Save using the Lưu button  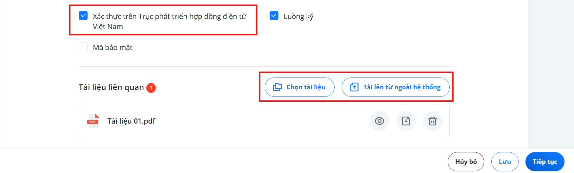505,162
